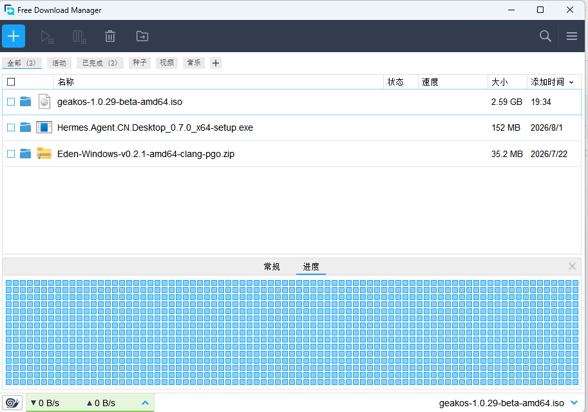The width and height of the screenshot is (588, 412).
Task: Open folder icon for geakos iso row
Action: [x=26, y=102]
